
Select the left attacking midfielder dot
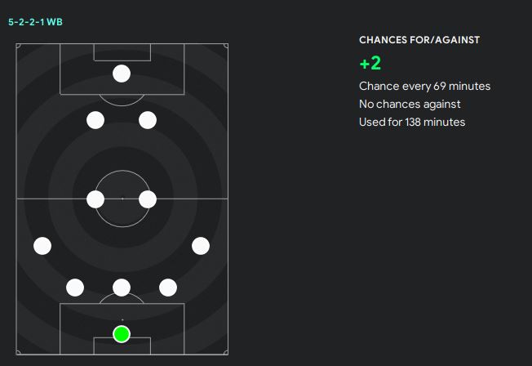[95, 120]
